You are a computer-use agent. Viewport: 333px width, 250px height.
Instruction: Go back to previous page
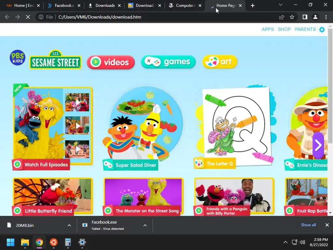tap(7, 17)
